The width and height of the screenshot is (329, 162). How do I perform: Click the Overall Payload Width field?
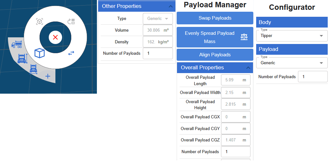[236, 92]
